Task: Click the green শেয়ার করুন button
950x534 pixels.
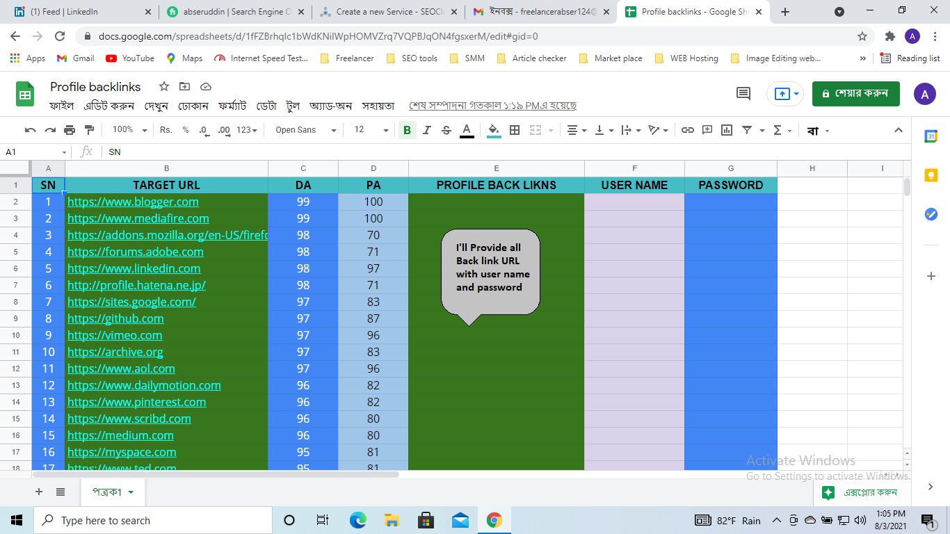Action: click(x=855, y=94)
